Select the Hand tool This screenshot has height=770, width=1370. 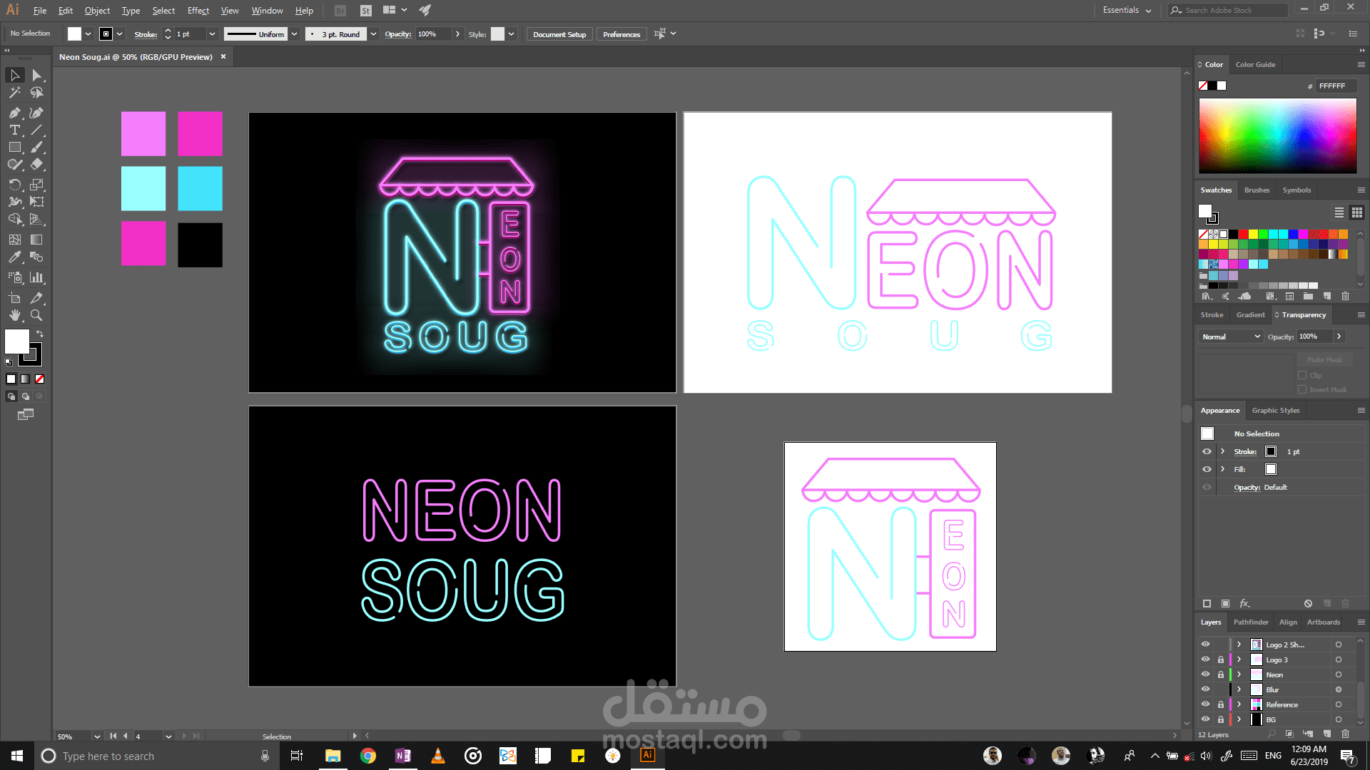point(14,315)
